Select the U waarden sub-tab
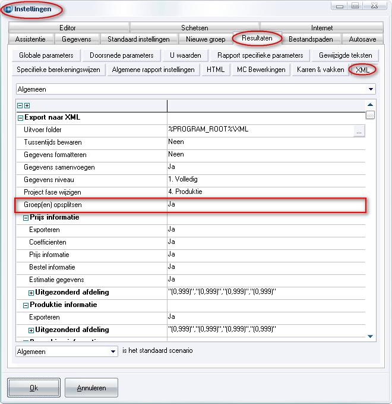Screen dimensions: 392x404 (x=185, y=55)
